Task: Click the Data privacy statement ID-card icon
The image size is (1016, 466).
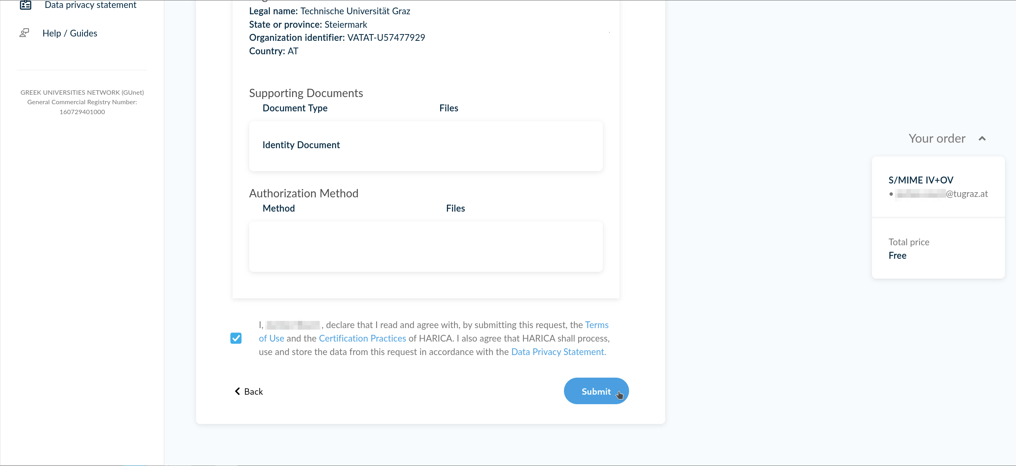Action: coord(25,5)
